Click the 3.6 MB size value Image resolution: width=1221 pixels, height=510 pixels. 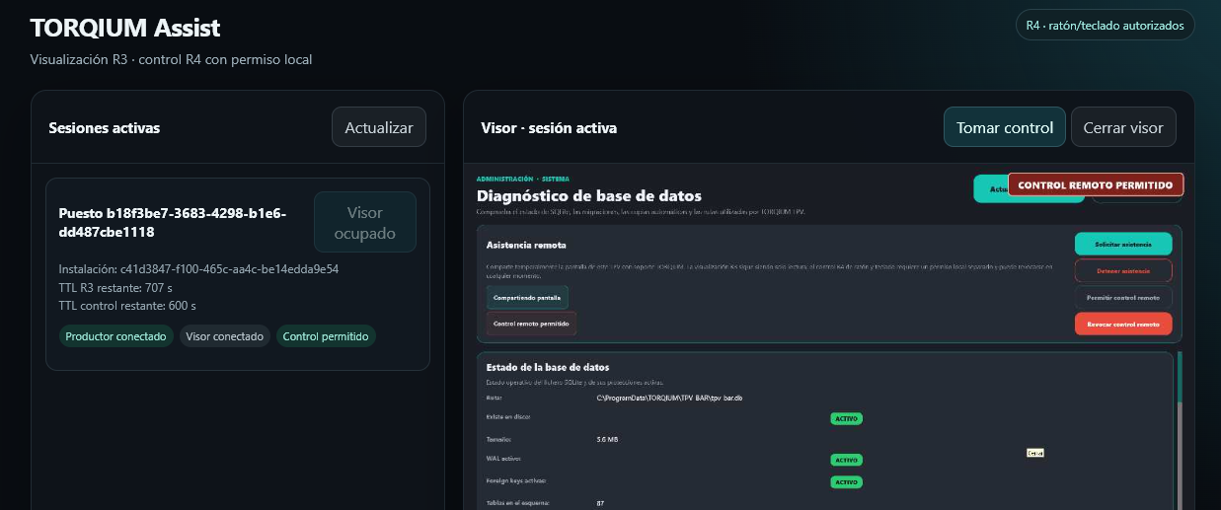tap(607, 439)
